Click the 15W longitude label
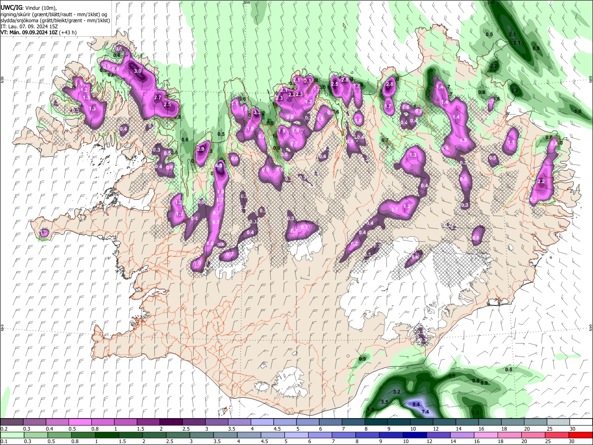Screen dimensions: 593x445 click(x=491, y=2)
